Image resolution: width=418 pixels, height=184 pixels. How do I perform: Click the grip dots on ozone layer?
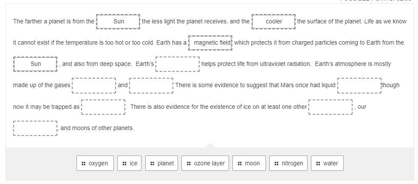189,164
